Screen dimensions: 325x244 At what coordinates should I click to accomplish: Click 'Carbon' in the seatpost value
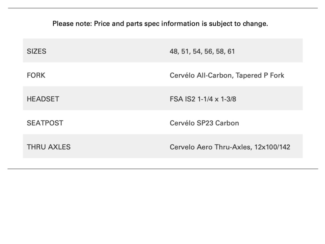(227, 123)
